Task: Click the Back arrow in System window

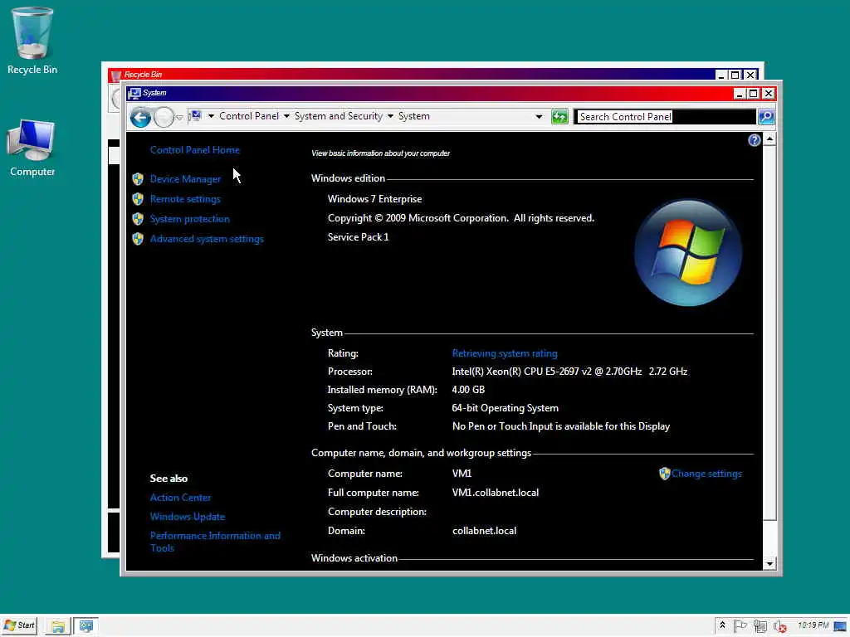Action: click(x=140, y=116)
